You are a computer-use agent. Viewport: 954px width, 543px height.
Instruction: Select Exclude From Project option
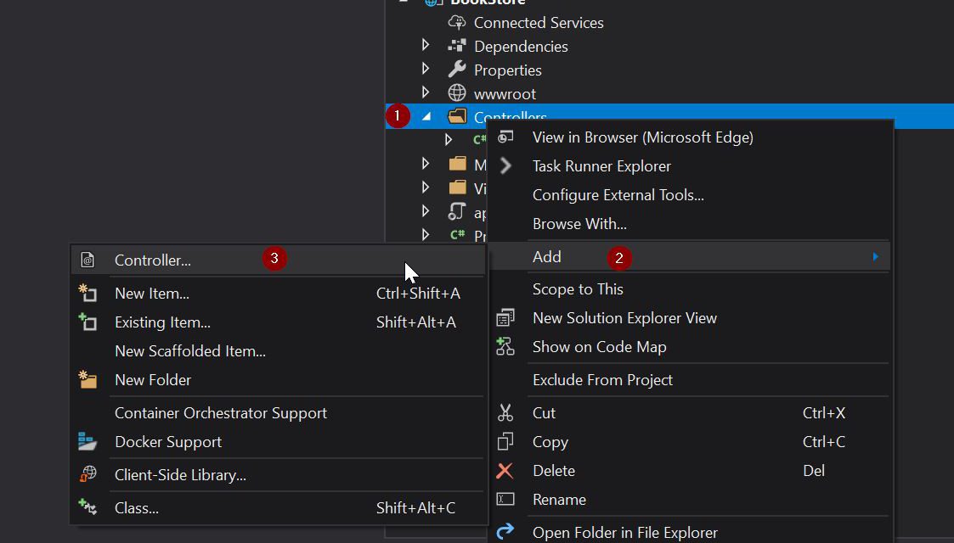point(602,380)
